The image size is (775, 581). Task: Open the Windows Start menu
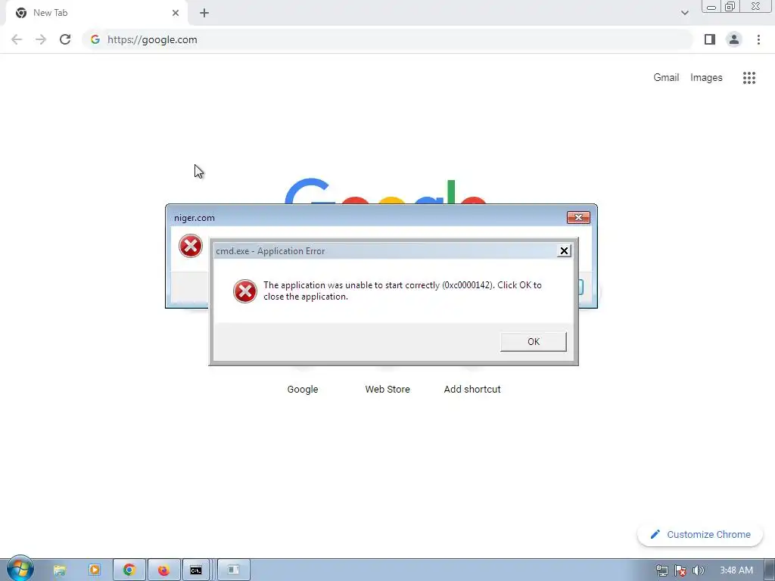[x=20, y=569]
